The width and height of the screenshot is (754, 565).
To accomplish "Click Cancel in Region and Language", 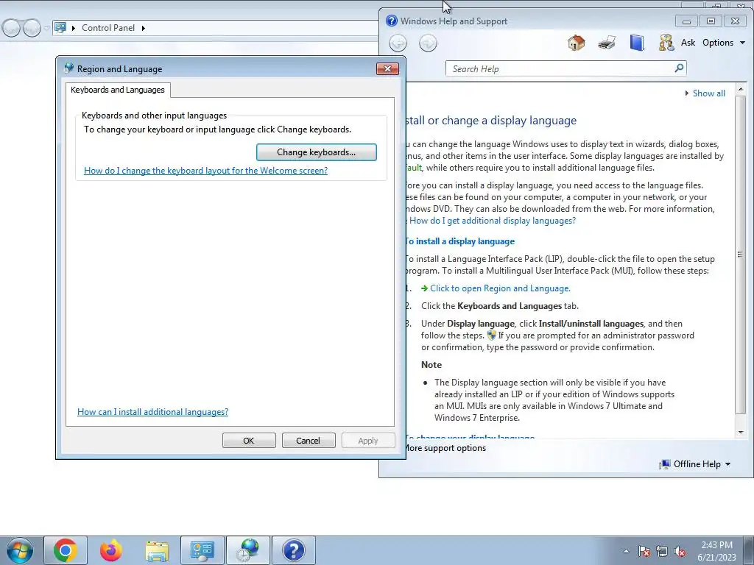I will pyautogui.click(x=309, y=441).
